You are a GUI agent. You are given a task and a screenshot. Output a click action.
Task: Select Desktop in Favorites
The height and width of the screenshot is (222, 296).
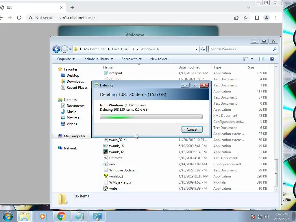click(73, 75)
